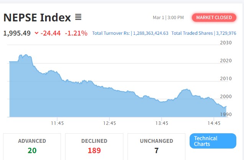244x160 pixels.
Task: Open the NEPSE Index list menu icon
Action: click(x=78, y=17)
